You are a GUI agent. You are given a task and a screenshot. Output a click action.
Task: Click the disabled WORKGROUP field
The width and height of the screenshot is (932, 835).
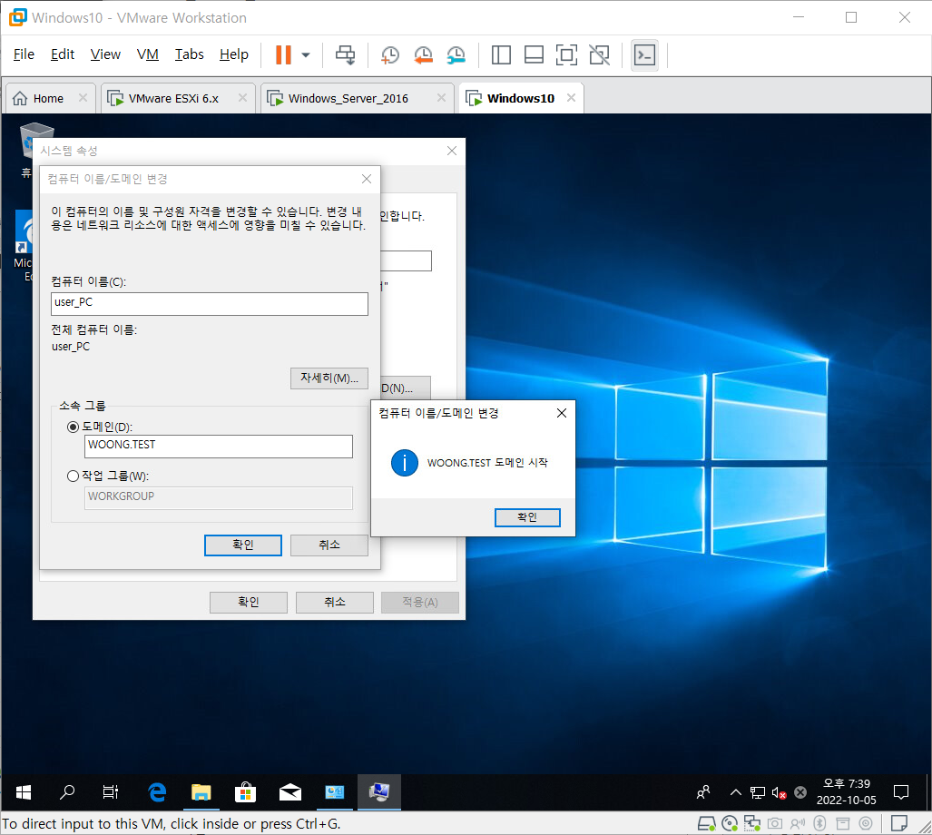218,498
